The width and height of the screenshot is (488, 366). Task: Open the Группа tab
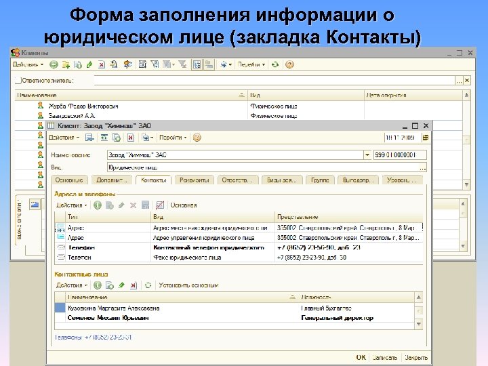point(320,180)
